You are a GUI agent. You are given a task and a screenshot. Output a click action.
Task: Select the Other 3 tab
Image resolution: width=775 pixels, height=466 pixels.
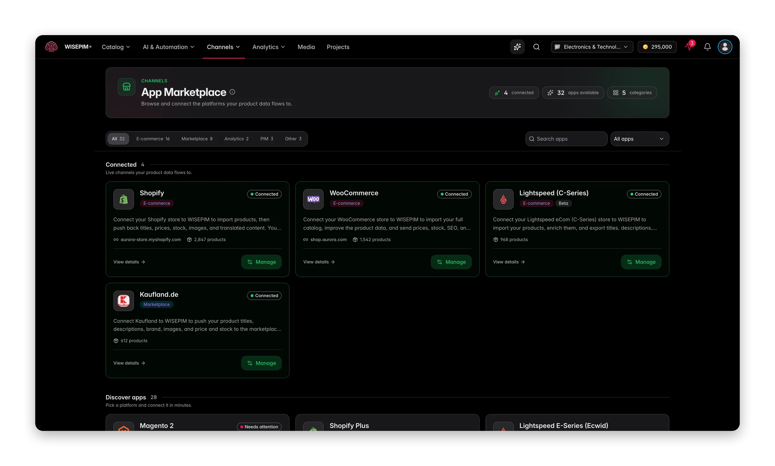pos(293,139)
